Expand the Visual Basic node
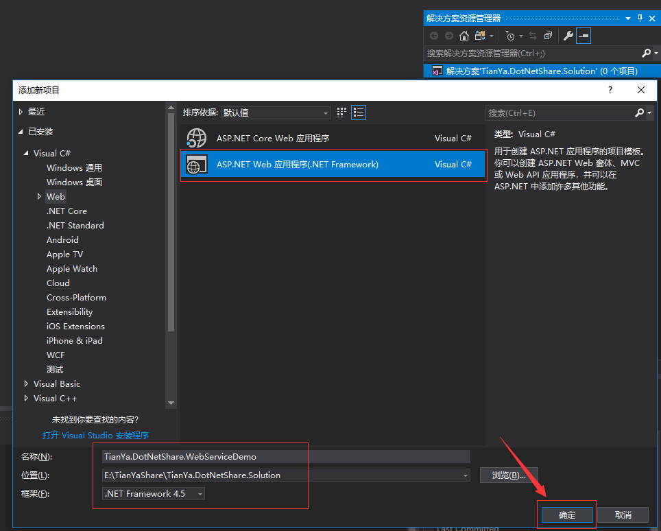 (x=26, y=383)
